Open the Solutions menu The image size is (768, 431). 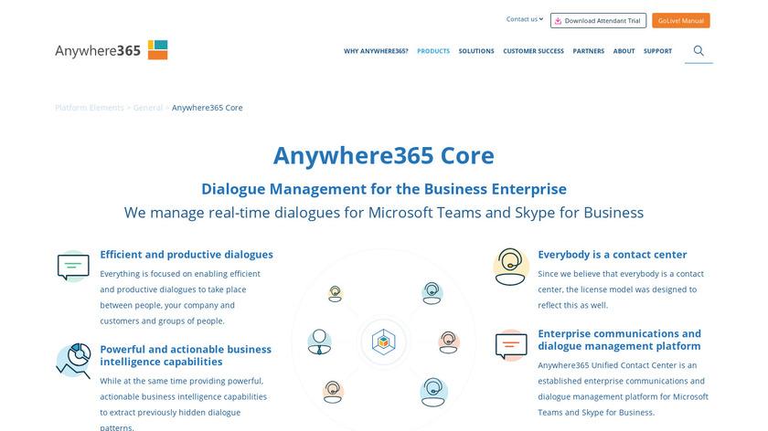point(476,51)
